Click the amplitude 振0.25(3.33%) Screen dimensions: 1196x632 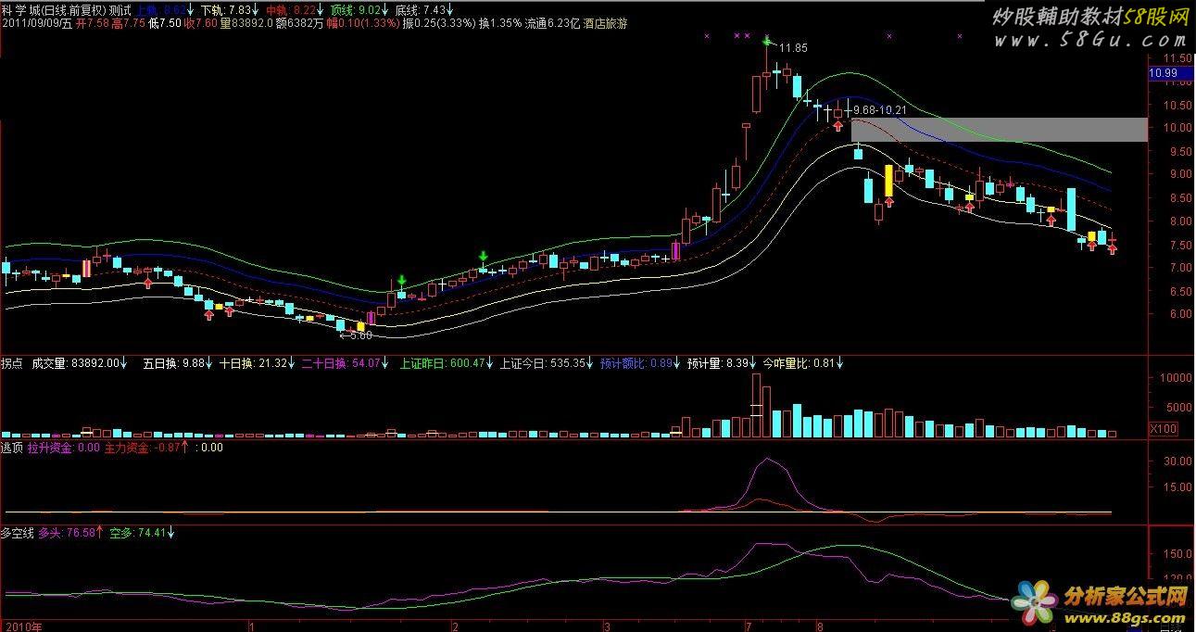click(x=439, y=23)
